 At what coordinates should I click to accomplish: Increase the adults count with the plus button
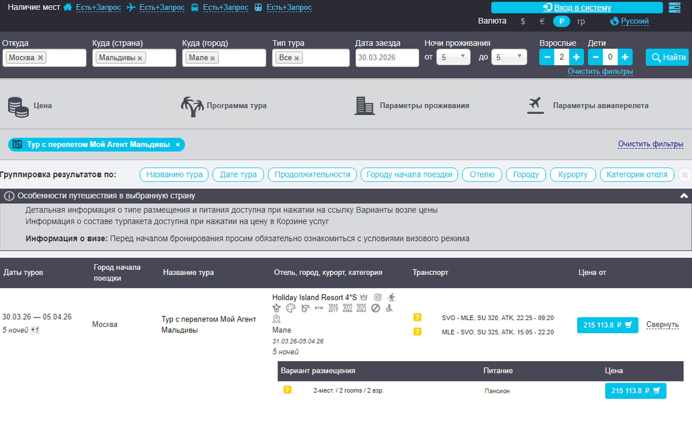tap(576, 57)
